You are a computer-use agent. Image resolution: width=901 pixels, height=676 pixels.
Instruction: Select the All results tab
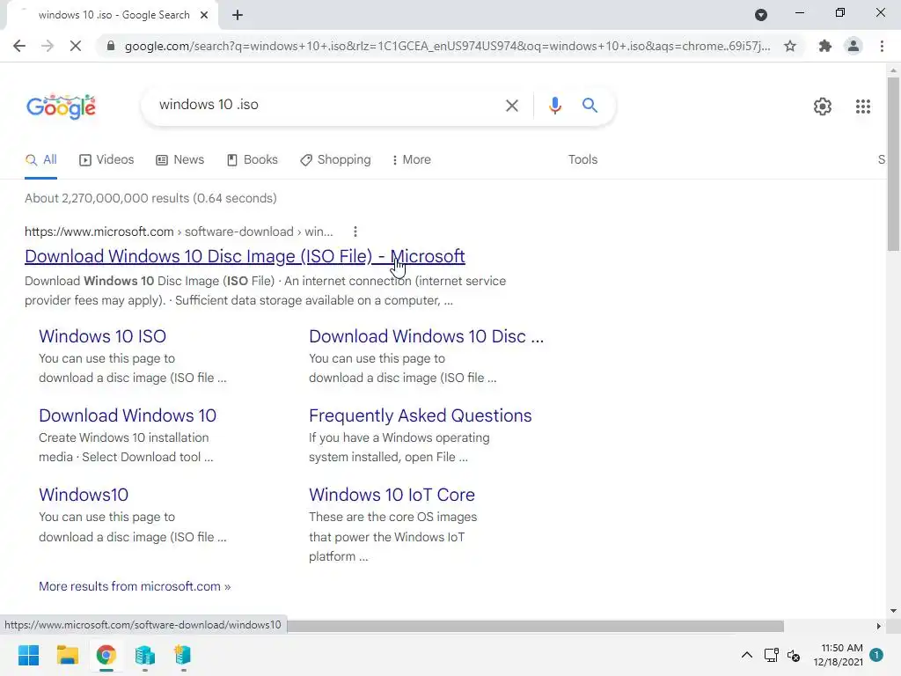40,160
